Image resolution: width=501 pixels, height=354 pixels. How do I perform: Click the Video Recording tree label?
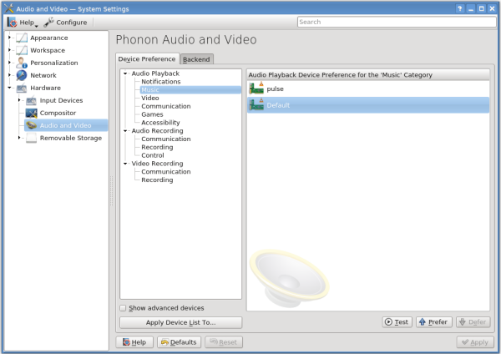158,164
